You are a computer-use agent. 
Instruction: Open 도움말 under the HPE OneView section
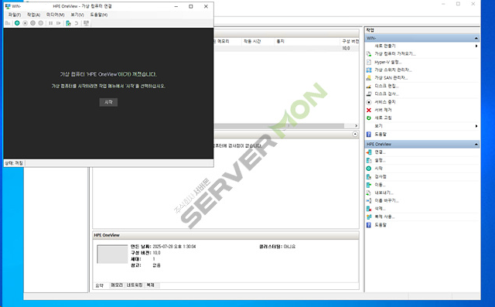coord(381,225)
